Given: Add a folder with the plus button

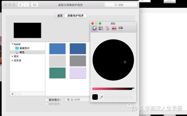Looking at the screenshot, I should click(12, 94).
